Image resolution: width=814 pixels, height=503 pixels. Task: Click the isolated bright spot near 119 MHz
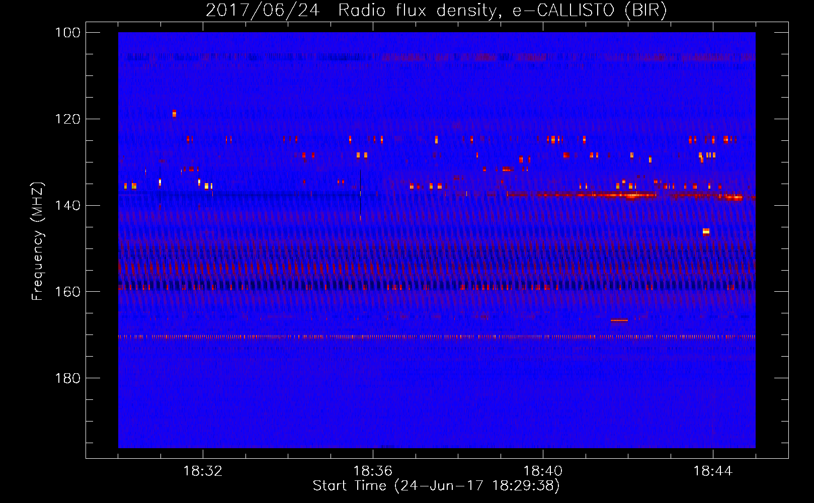[174, 113]
